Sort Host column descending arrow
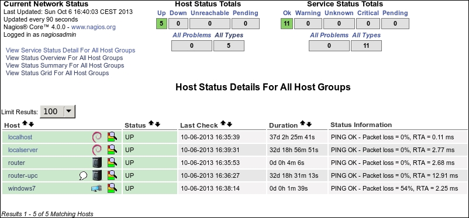469x218 pixels. 31,124
